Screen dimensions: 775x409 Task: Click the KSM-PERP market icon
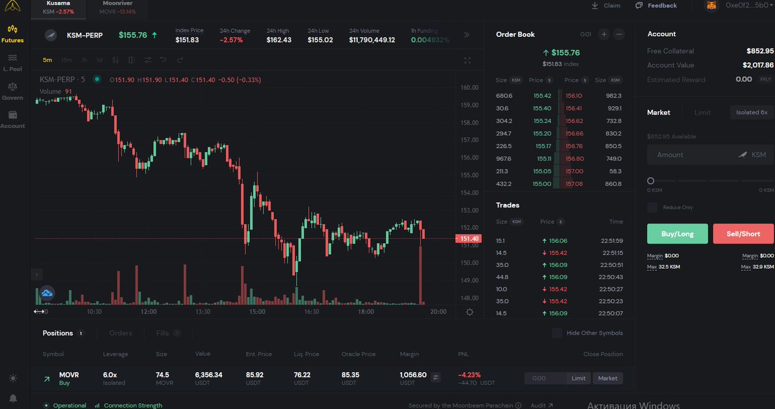point(50,35)
